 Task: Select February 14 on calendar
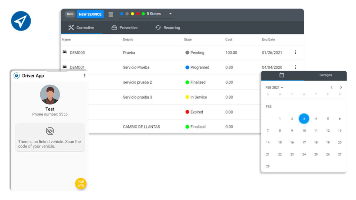[x=268, y=142]
